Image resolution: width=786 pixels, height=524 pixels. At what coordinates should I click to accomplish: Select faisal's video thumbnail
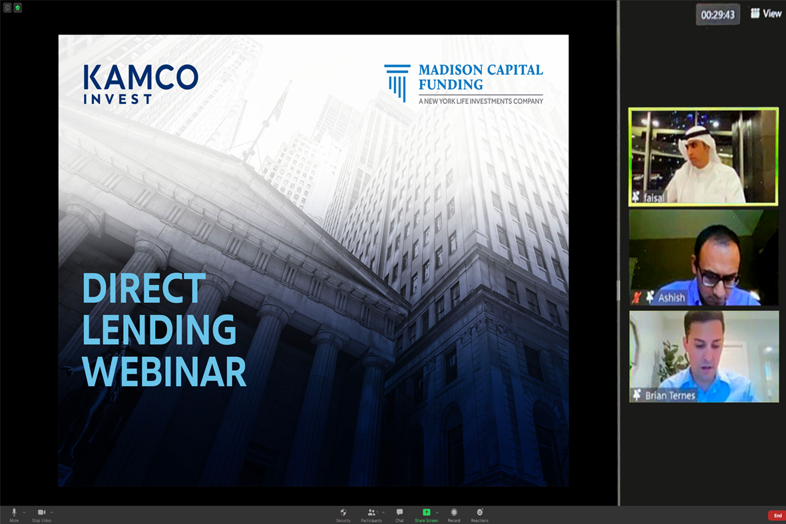pyautogui.click(x=703, y=156)
